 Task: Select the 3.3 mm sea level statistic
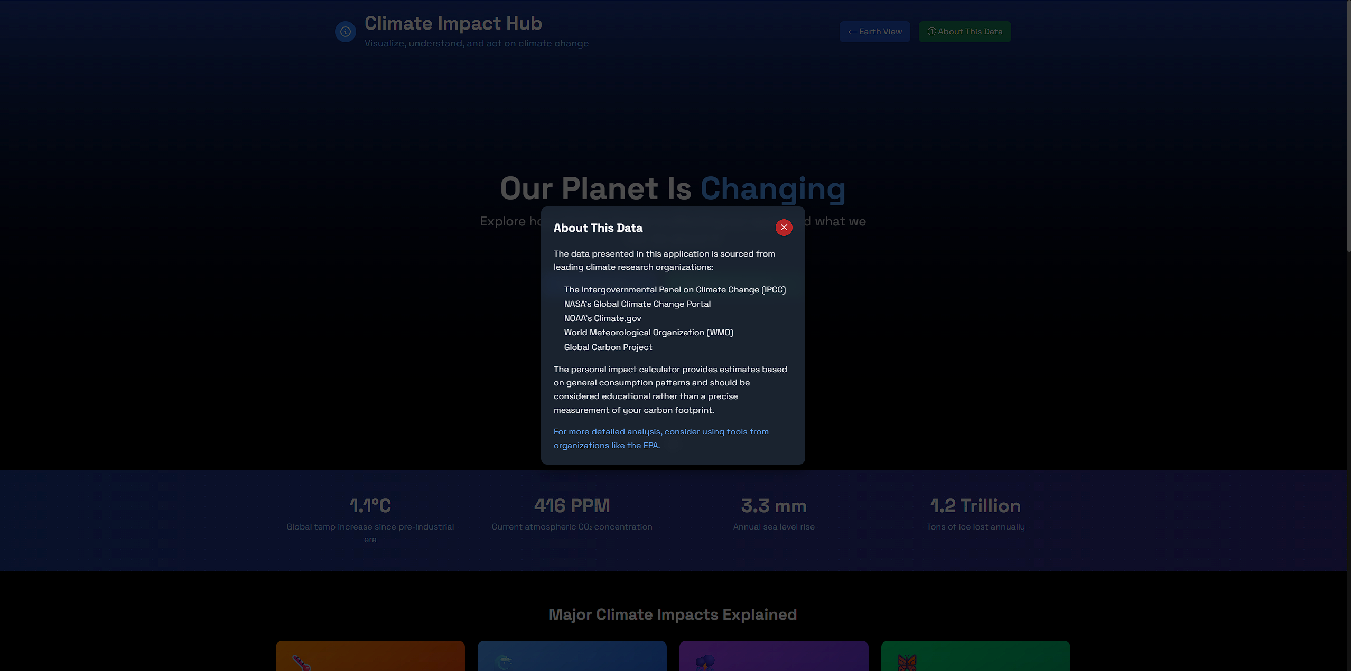774,505
